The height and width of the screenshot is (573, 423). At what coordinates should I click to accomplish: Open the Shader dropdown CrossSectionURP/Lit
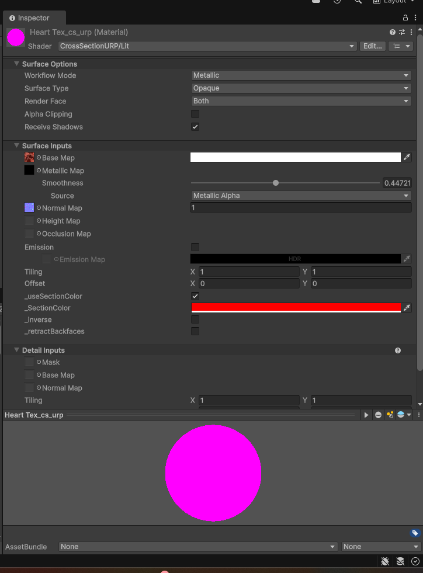pyautogui.click(x=207, y=46)
